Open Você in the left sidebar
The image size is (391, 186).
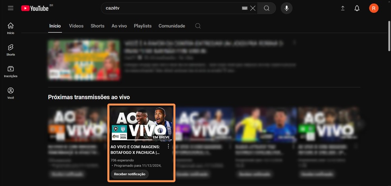pos(10,93)
